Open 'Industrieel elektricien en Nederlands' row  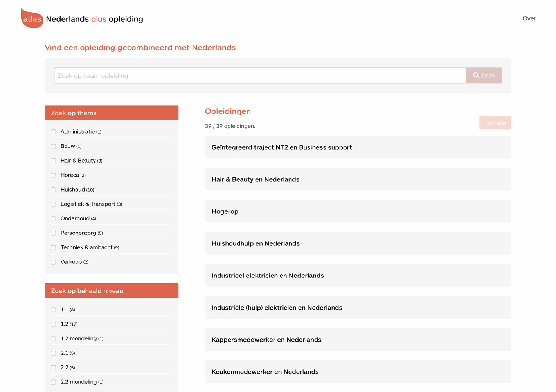coord(358,276)
